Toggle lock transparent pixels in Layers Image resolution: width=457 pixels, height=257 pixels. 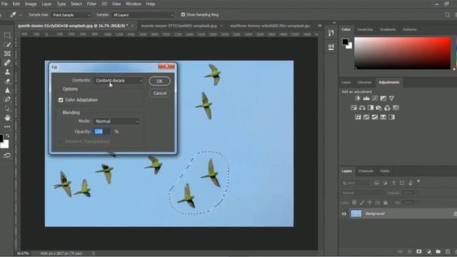pos(354,203)
